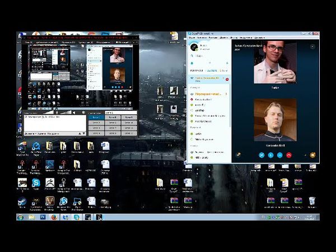Click the plus button in Skype call bar
This screenshot has height=252, width=336.
(x=279, y=155)
